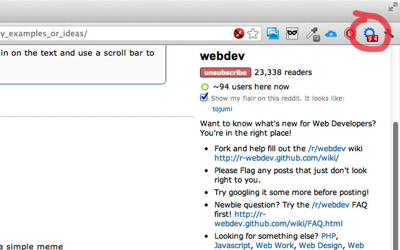The height and width of the screenshot is (250, 400).
Task: Activate the eyedropper color picker extension
Action: point(312,34)
